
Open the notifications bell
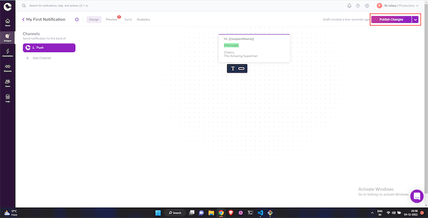point(349,6)
